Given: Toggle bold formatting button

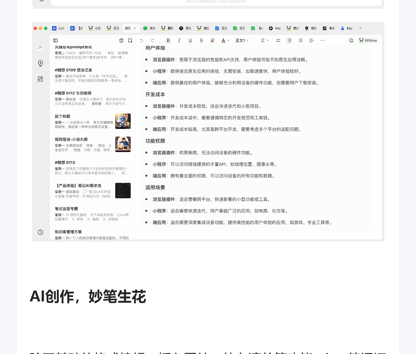Looking at the screenshot, I should 168,41.
